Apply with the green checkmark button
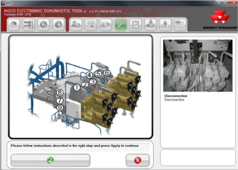Viewport: 238px width, 170px height. pos(50,160)
